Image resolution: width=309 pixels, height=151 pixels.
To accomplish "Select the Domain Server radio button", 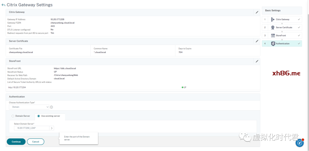I will click(x=13, y=116).
